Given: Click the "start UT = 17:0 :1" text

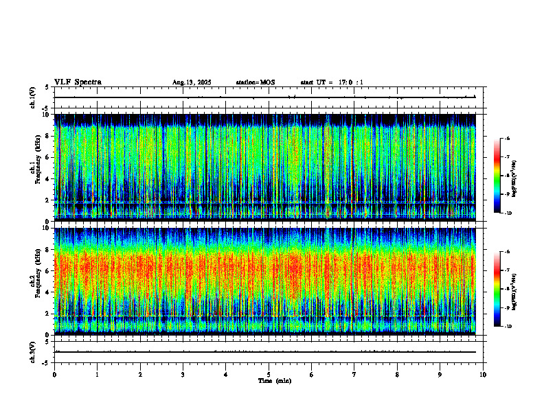Looking at the screenshot, I should [332, 82].
